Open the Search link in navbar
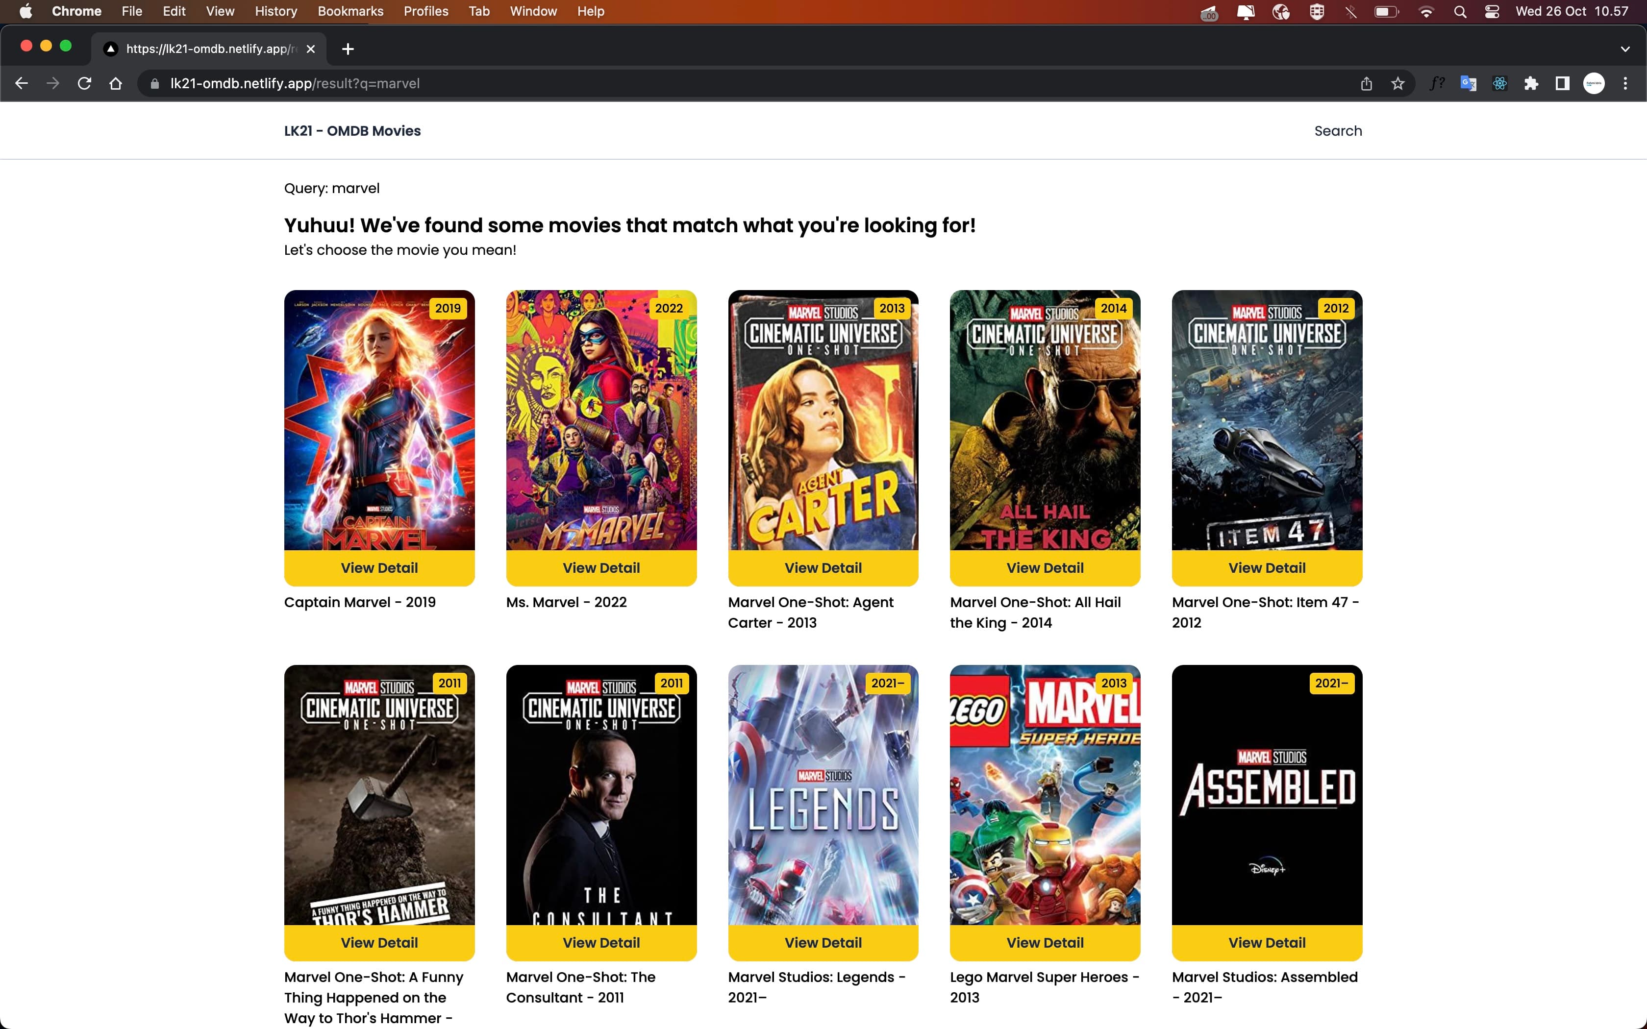This screenshot has width=1647, height=1029. tap(1338, 131)
